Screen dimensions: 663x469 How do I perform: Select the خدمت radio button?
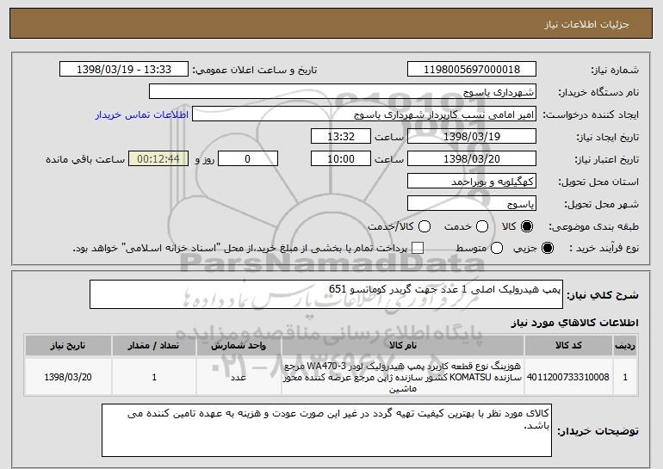point(482,226)
